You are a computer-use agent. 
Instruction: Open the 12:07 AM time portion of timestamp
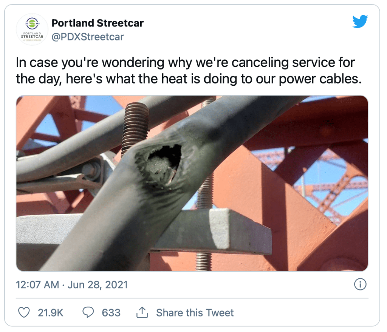click(37, 285)
